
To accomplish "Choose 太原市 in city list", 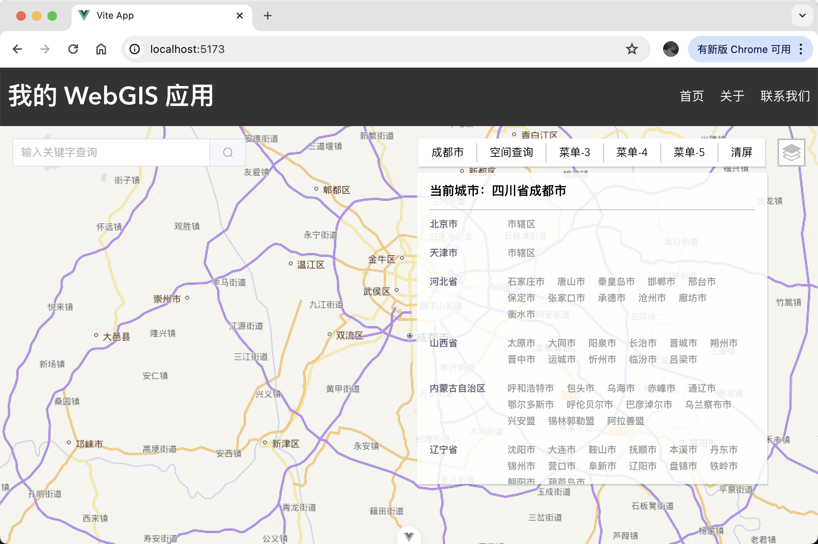I will 521,343.
